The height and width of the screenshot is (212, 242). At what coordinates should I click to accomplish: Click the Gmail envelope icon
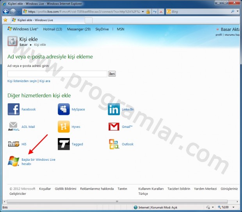click(114, 127)
